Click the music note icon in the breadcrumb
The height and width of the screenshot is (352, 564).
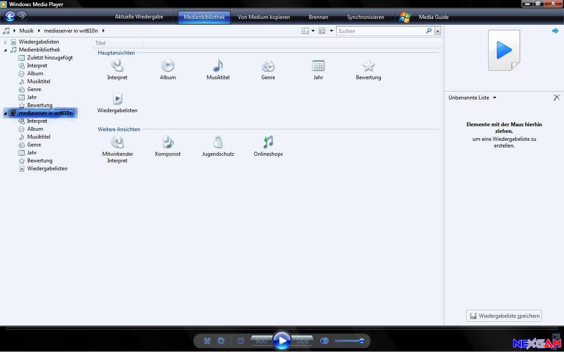click(x=6, y=31)
